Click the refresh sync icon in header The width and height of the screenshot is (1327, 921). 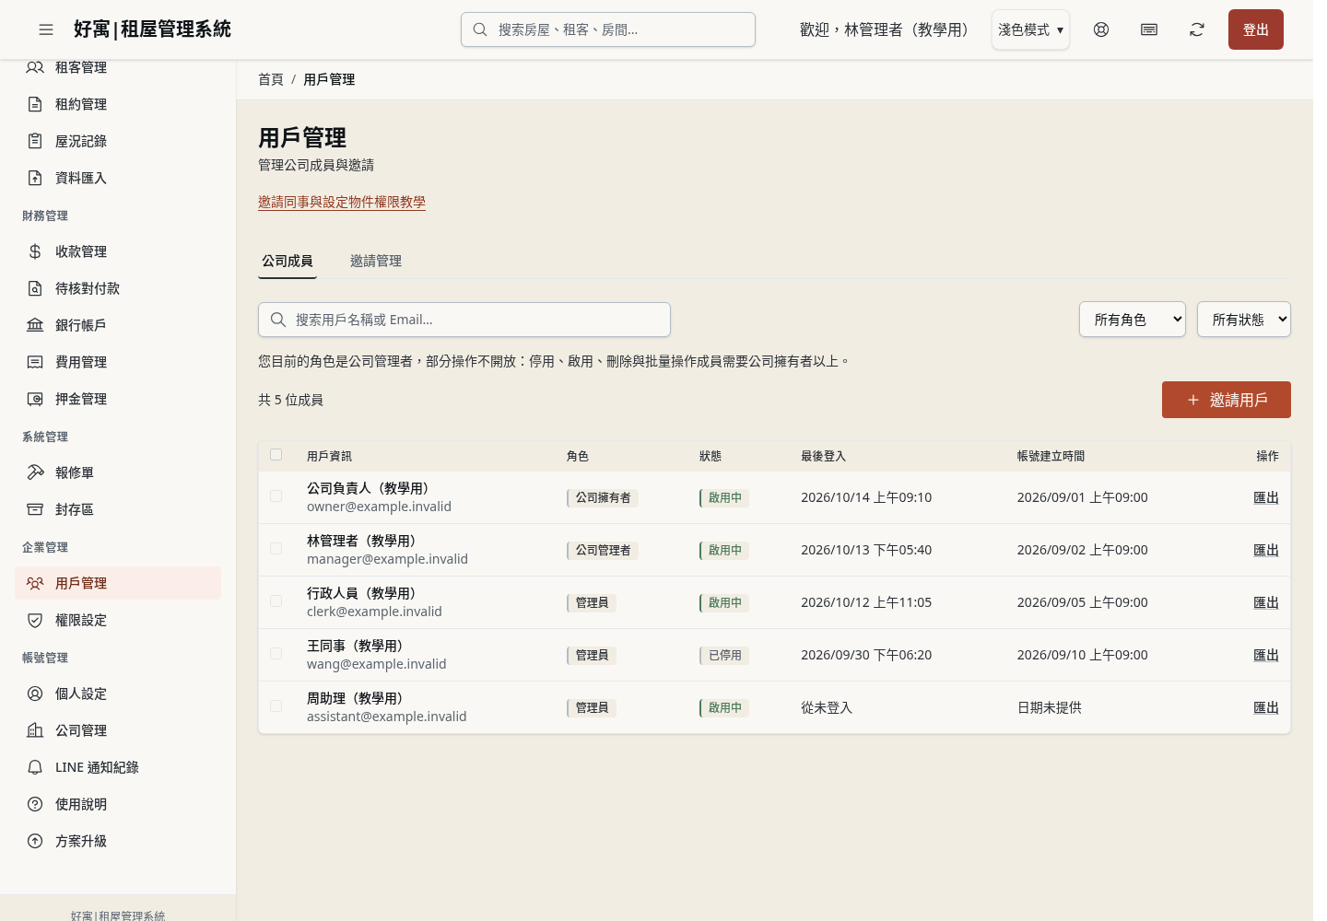1197,29
